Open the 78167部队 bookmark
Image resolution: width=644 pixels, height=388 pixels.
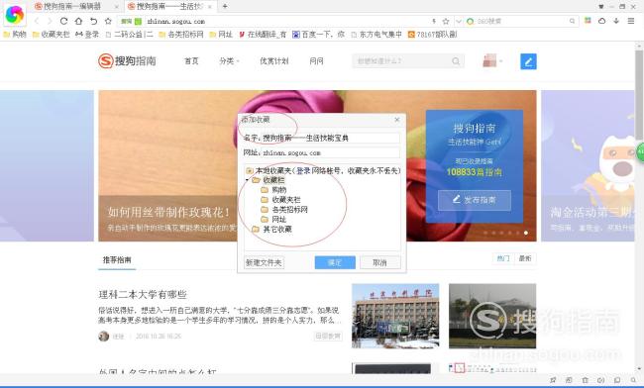[x=432, y=35]
